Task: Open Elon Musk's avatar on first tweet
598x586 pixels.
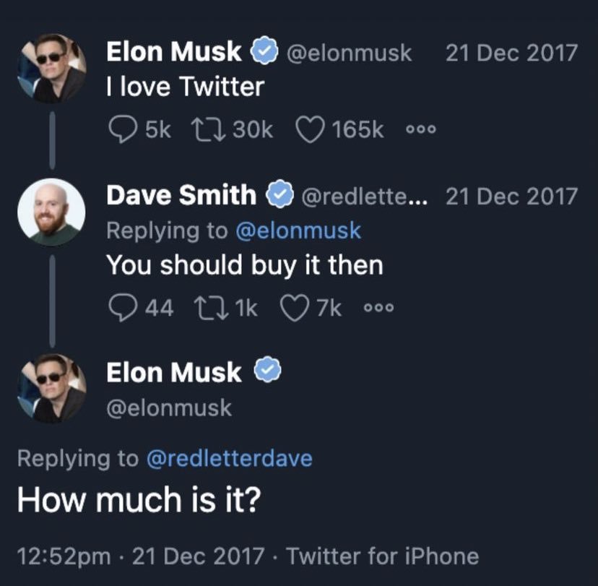Action: (51, 68)
